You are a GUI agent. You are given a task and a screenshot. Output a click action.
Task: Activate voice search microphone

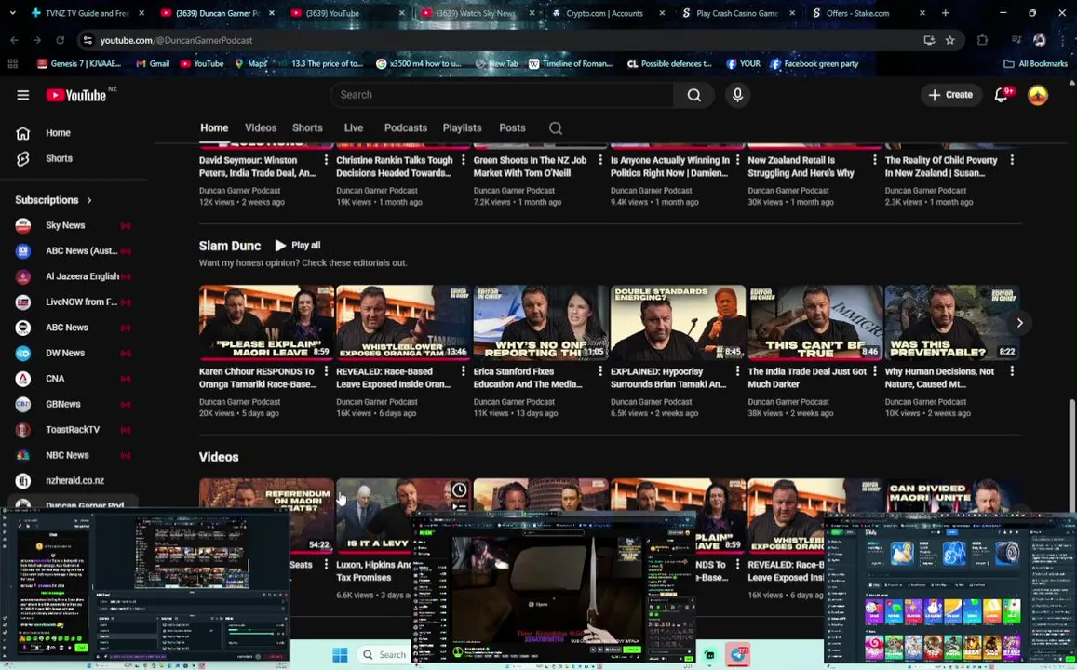tap(737, 95)
